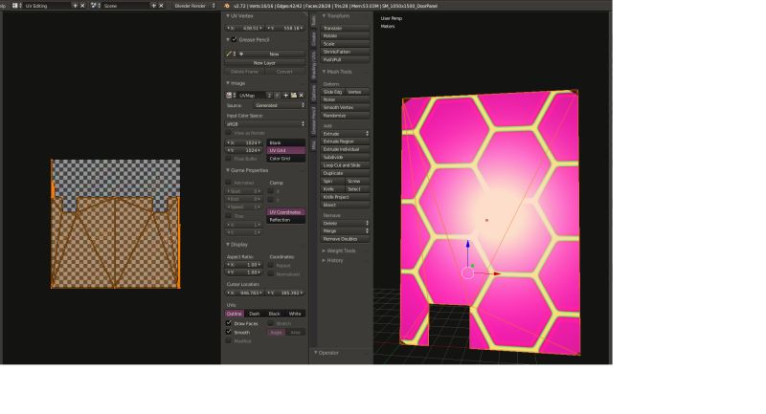Click the Aspect Ratio X field

click(x=244, y=264)
